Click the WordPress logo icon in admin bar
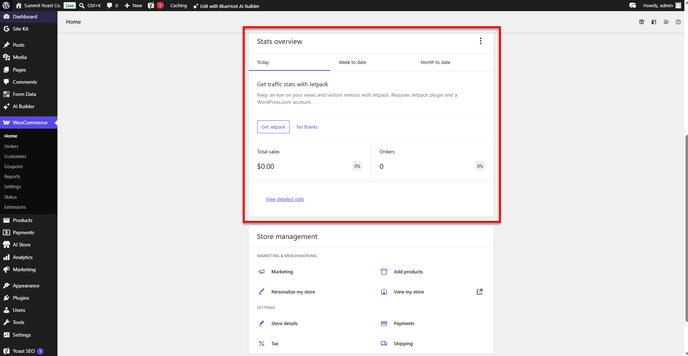 coord(6,5)
